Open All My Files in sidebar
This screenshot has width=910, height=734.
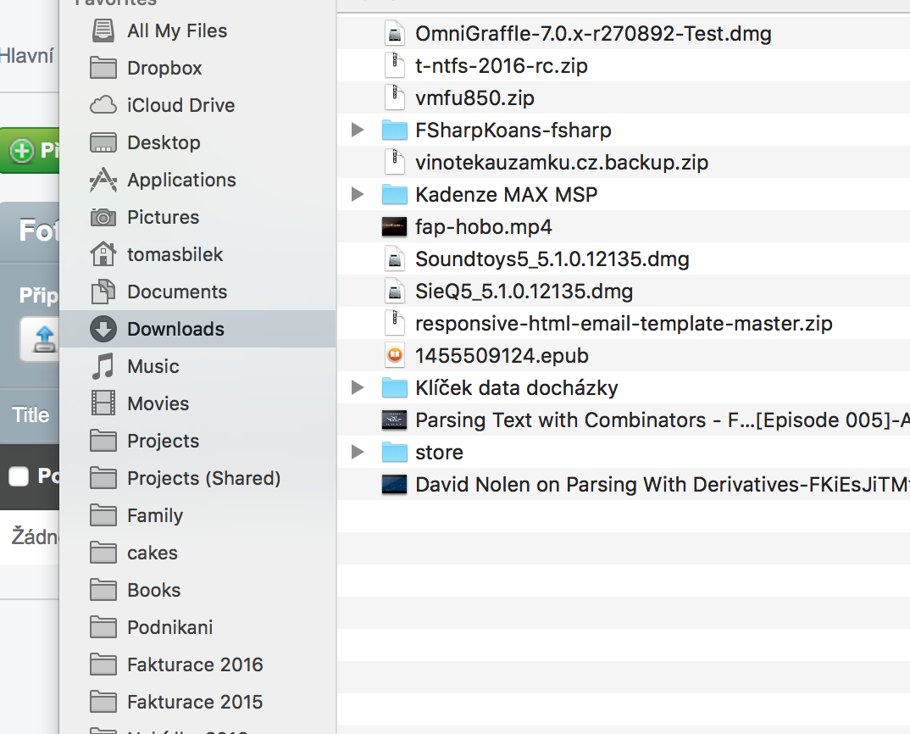tap(176, 31)
